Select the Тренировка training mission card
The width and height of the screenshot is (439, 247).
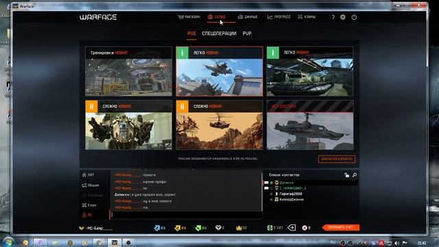128,71
